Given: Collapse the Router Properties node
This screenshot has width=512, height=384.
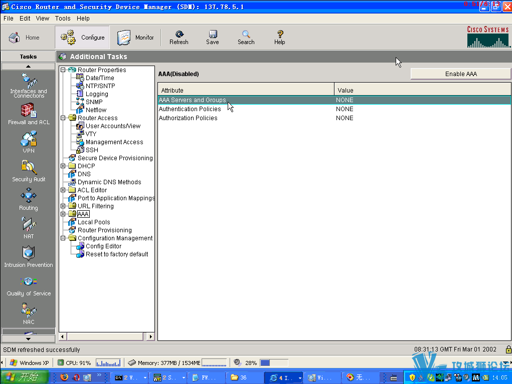Looking at the screenshot, I should (x=63, y=70).
